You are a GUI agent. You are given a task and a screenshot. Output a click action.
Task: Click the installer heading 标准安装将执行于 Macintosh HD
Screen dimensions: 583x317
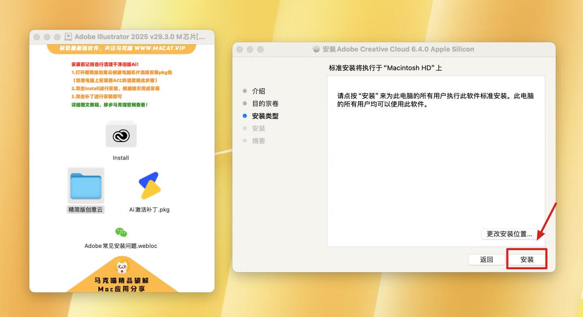point(385,68)
